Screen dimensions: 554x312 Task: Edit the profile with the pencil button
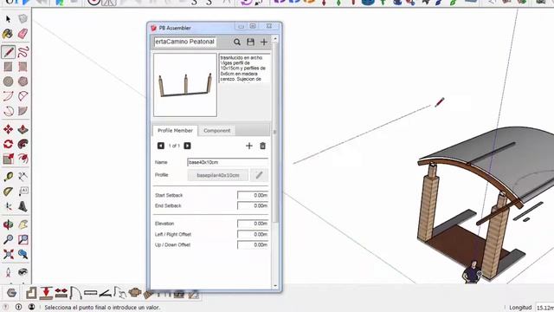(x=260, y=175)
